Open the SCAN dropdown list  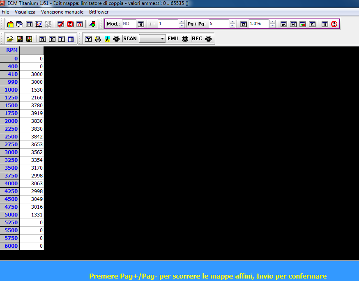tap(152, 39)
